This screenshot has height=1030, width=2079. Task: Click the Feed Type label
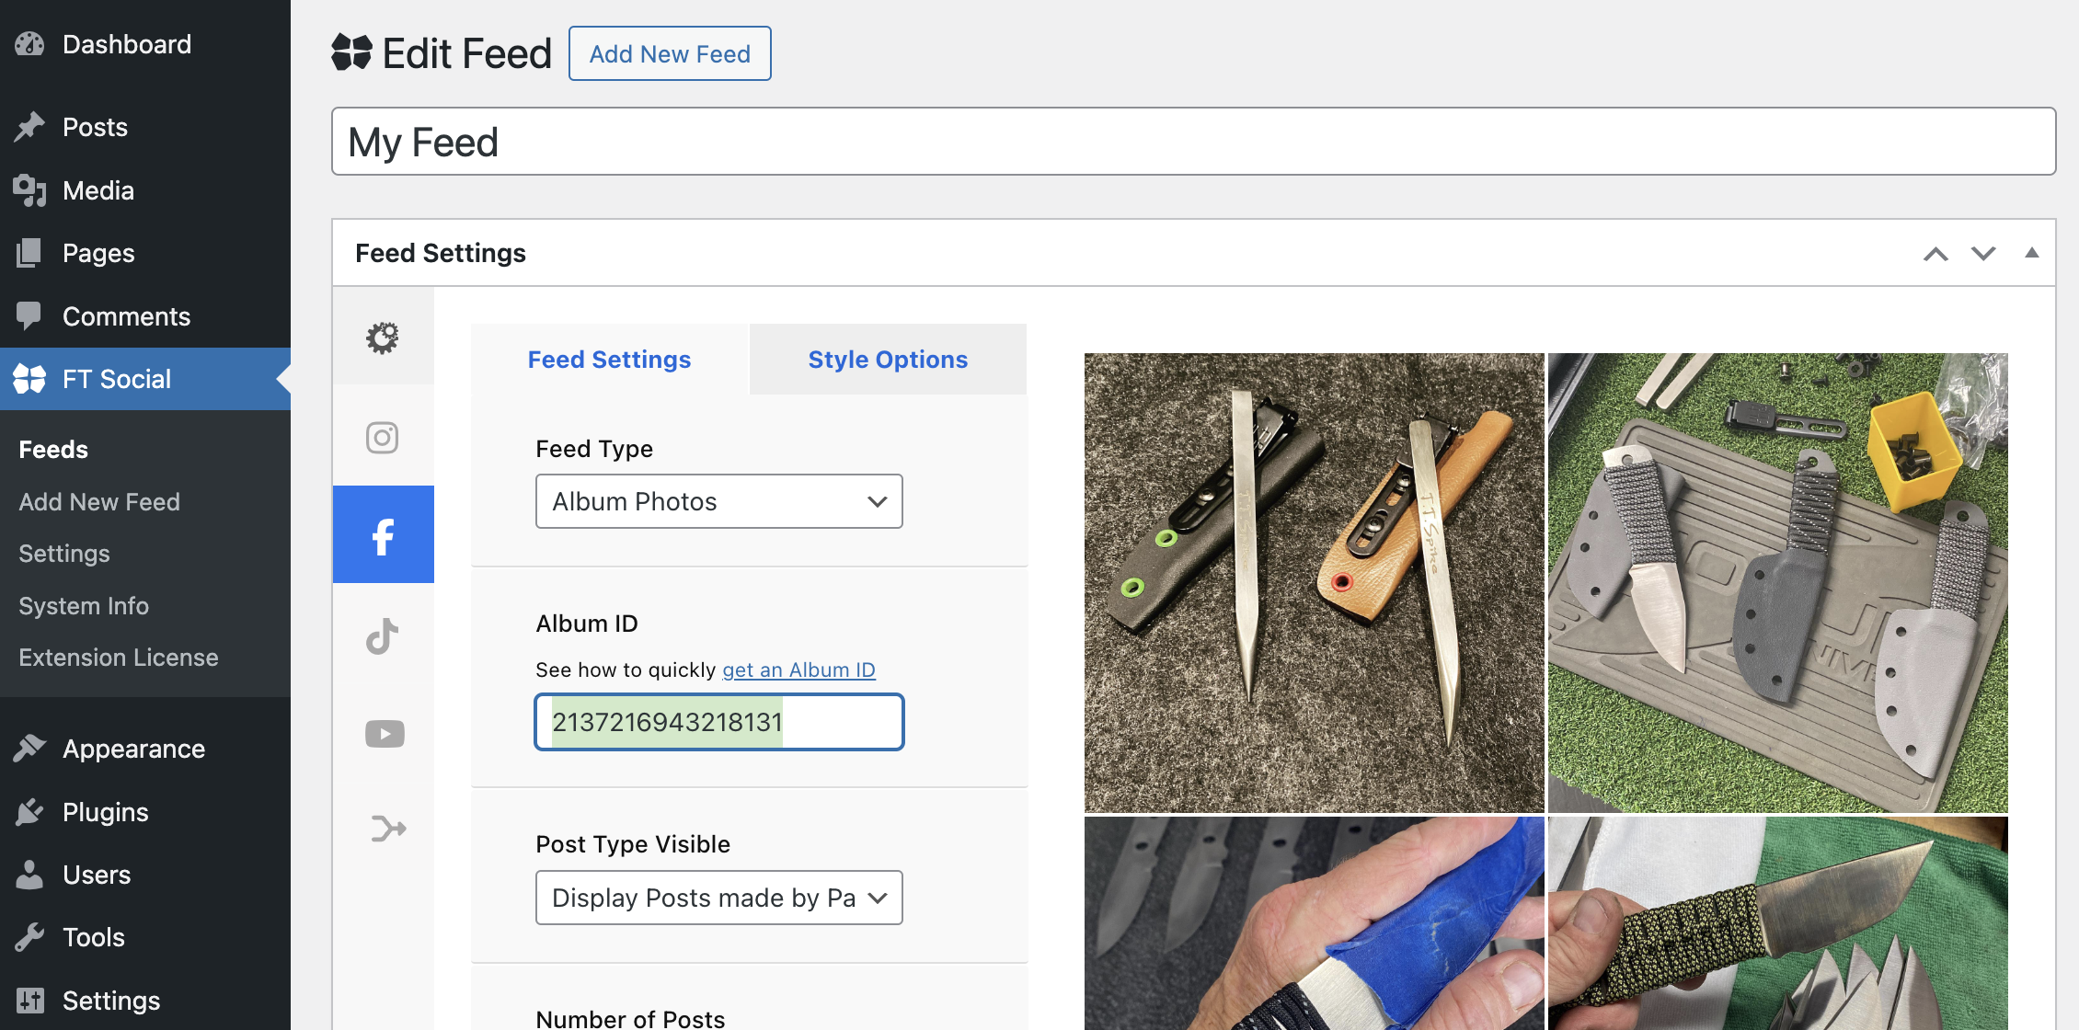tap(594, 449)
